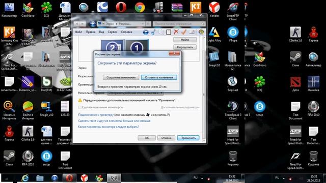The height and width of the screenshot is (183, 326).
Task: Close the Параметры экрана dialog
Action: (x=174, y=53)
